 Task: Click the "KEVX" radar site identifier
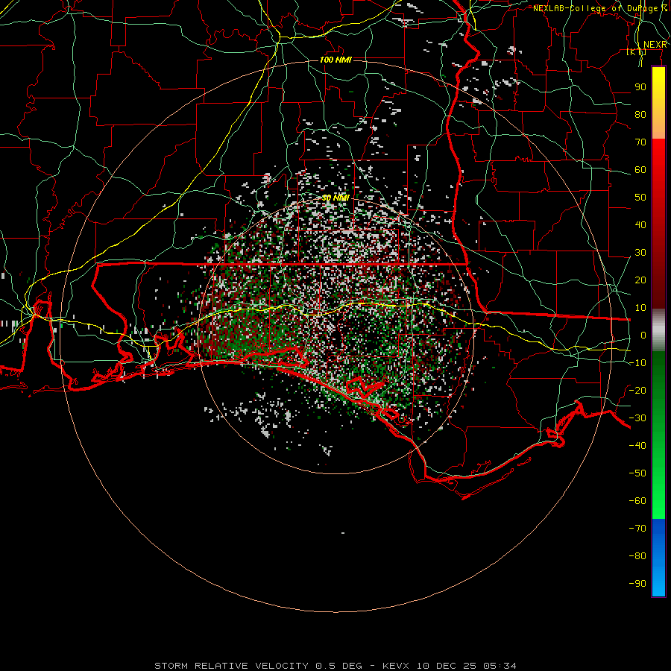point(396,666)
